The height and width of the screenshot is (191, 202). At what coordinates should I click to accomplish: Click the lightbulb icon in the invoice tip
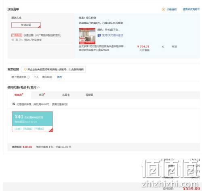[25, 69]
